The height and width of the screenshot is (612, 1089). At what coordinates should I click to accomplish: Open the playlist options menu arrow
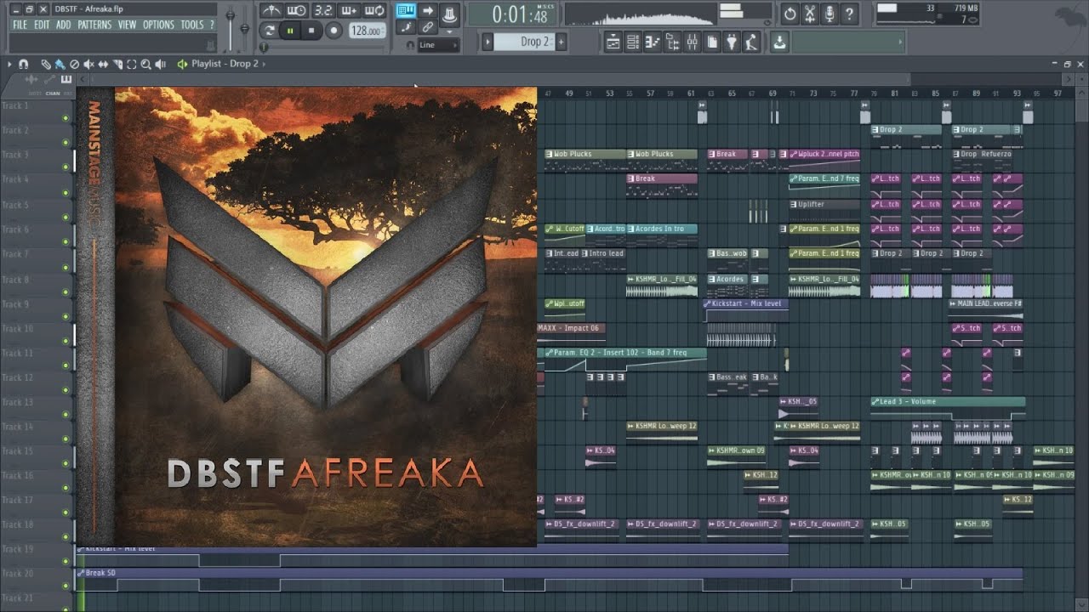tap(9, 65)
